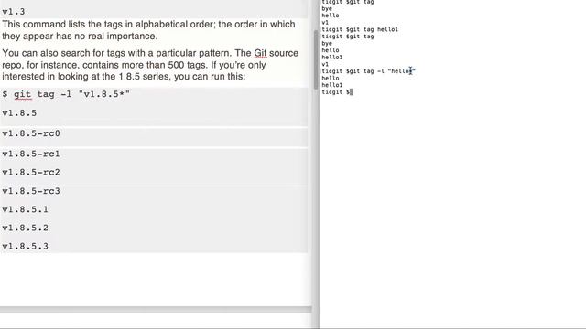The width and height of the screenshot is (586, 329).
Task: Select the v1.8.5-rc0 line
Action: click(x=31, y=133)
